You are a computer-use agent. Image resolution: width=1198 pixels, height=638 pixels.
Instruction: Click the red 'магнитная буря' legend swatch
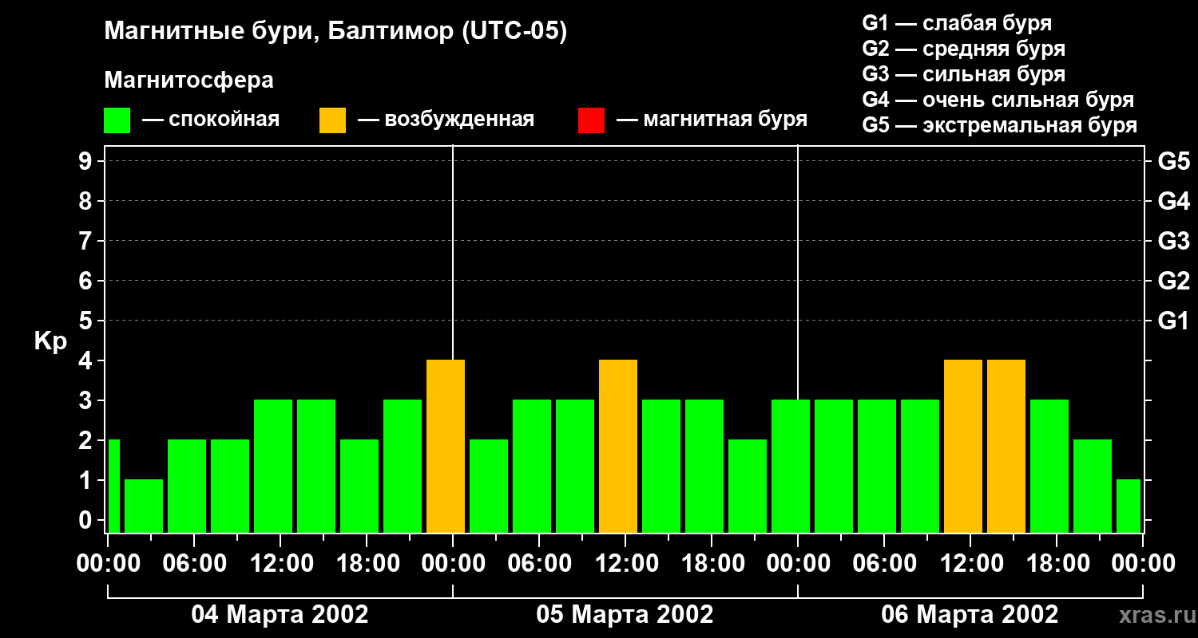591,120
